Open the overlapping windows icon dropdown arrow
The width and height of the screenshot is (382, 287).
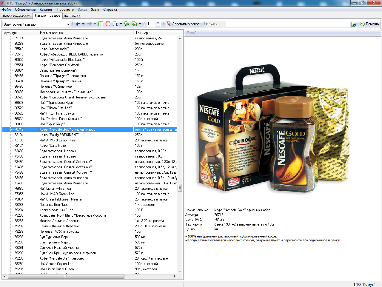140,24
